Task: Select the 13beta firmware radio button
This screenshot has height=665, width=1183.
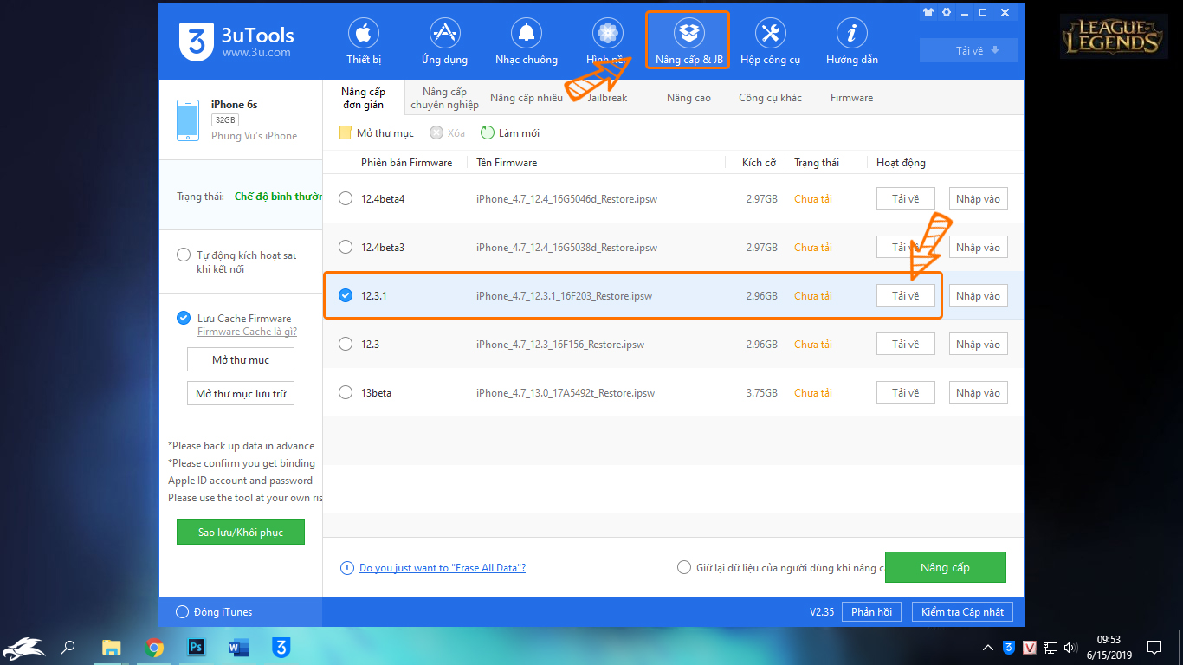Action: (x=346, y=393)
